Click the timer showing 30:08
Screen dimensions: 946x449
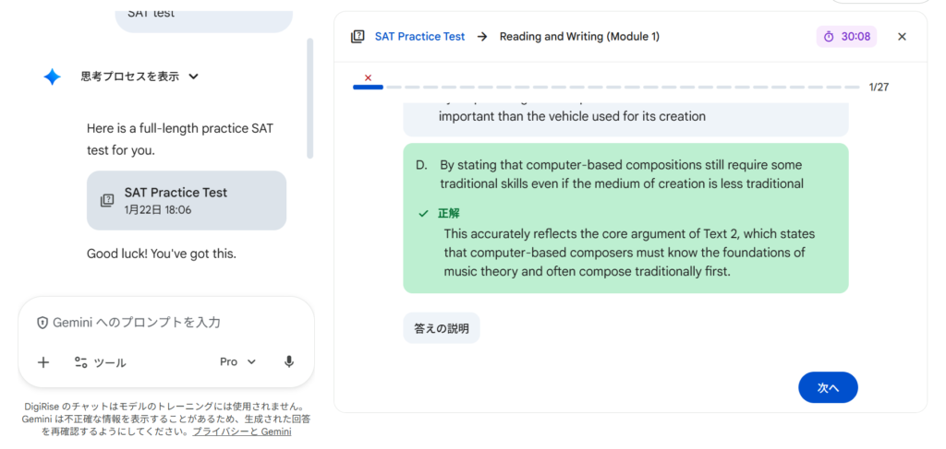pos(846,37)
